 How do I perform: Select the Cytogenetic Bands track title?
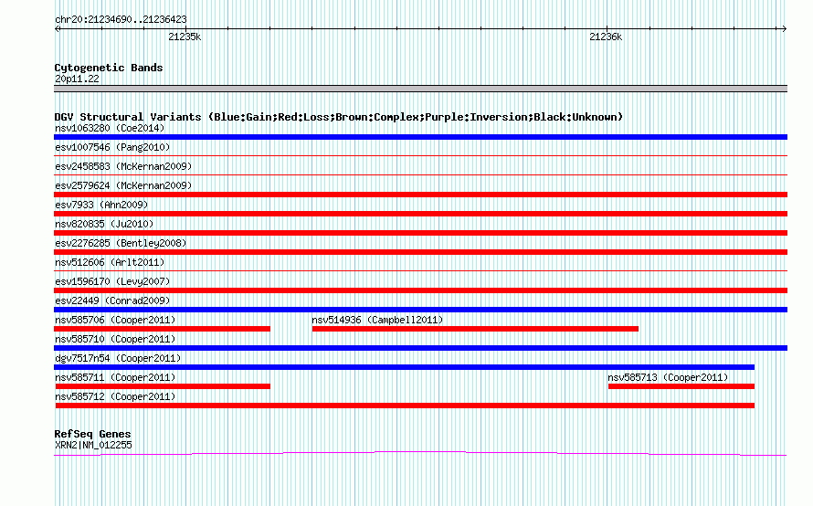point(109,68)
